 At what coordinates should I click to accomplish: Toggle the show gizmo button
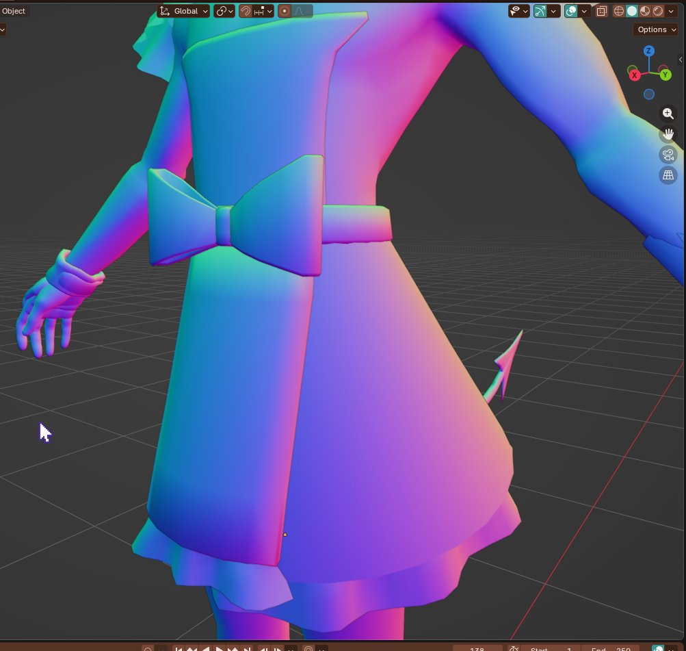(x=540, y=11)
